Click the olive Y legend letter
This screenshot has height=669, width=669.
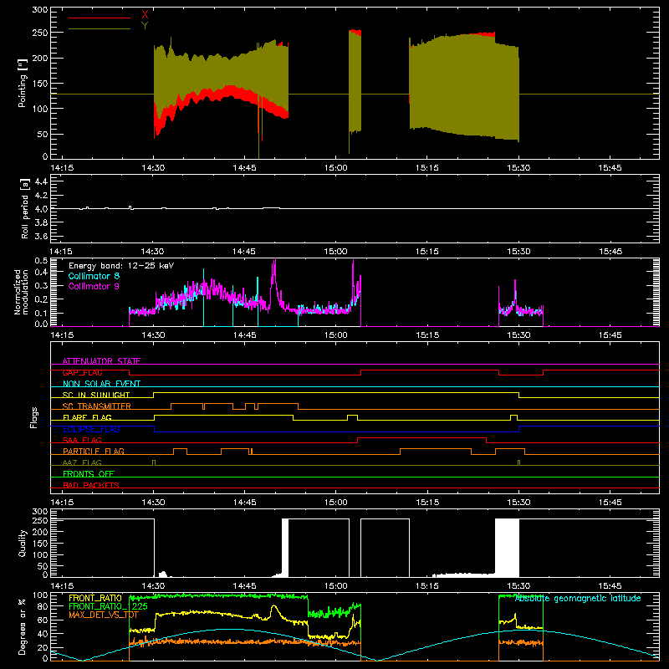tap(145, 26)
